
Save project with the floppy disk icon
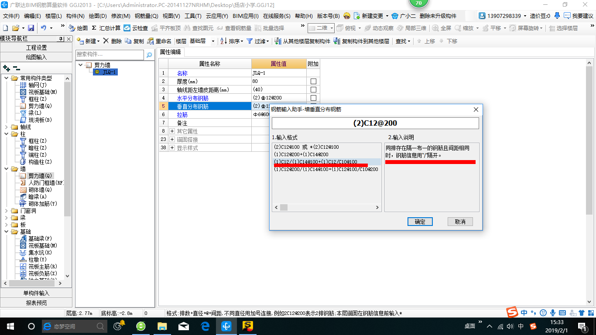click(x=31, y=28)
